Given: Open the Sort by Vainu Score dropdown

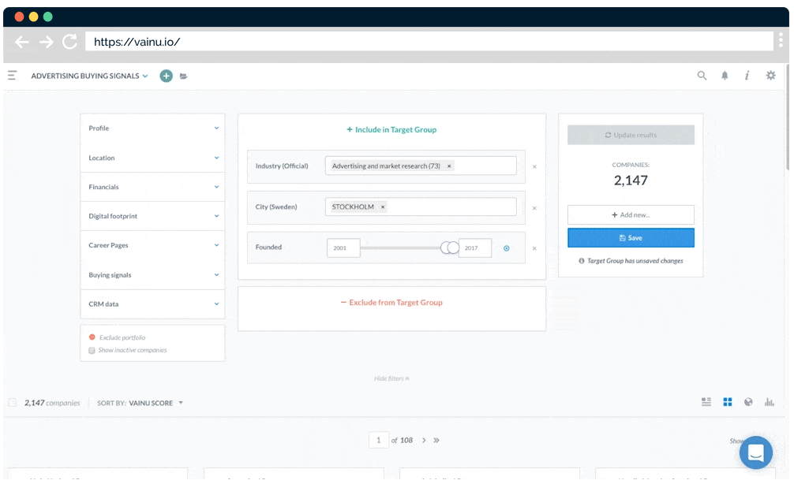Looking at the screenshot, I should point(140,403).
